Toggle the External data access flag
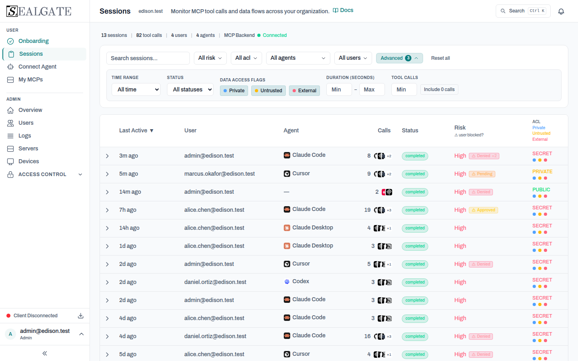This screenshot has height=361, width=578. point(304,91)
